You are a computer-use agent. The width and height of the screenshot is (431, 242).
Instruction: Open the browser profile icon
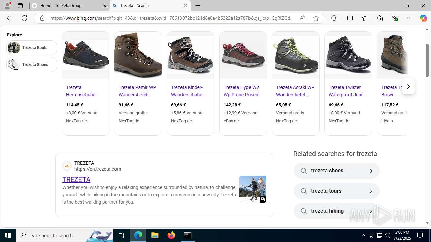click(x=7, y=6)
